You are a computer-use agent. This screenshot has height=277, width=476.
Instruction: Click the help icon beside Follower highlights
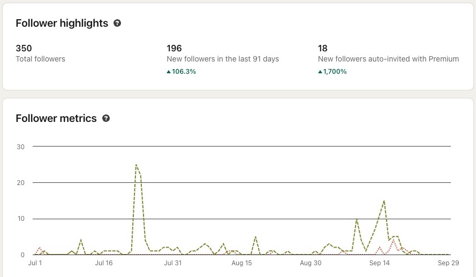tap(117, 24)
